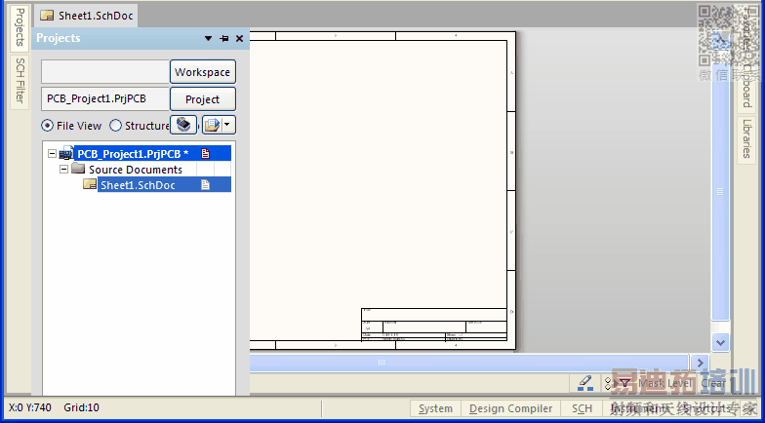Switch to the Projects side tab

click(x=20, y=27)
